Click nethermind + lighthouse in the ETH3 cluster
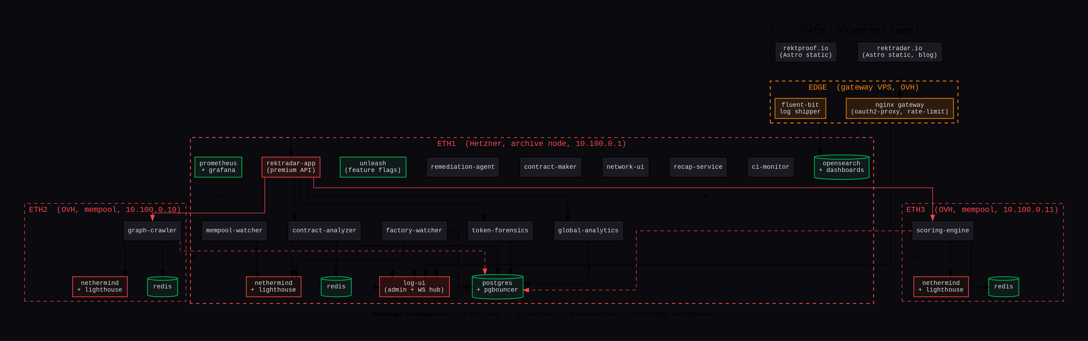 pyautogui.click(x=941, y=287)
